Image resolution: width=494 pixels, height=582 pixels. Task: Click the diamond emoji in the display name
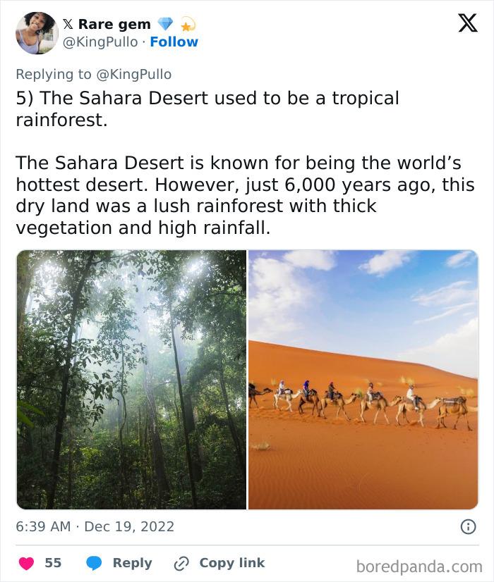165,23
